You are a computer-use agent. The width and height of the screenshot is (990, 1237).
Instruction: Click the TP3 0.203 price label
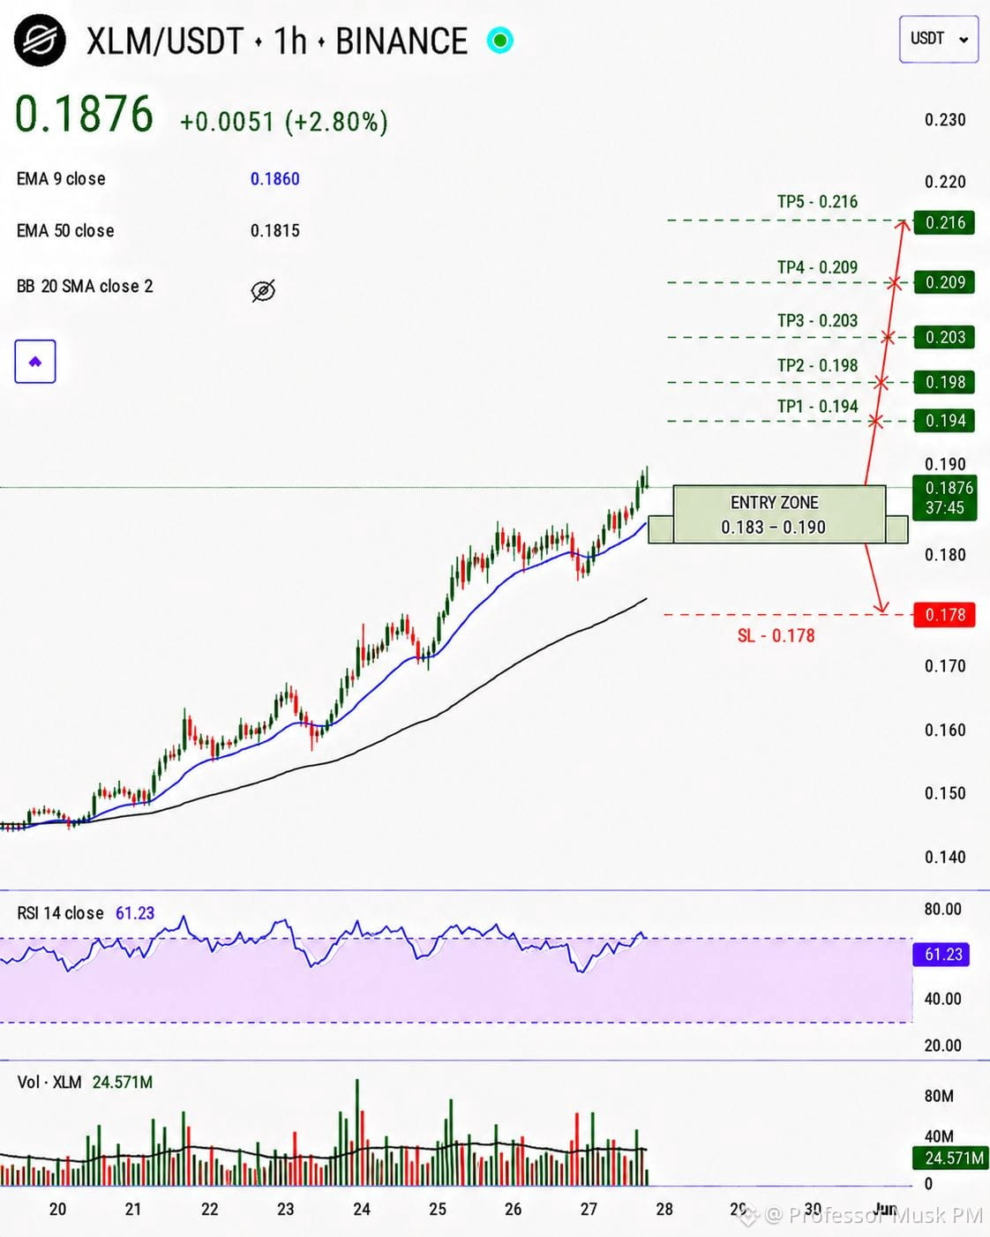tap(945, 337)
